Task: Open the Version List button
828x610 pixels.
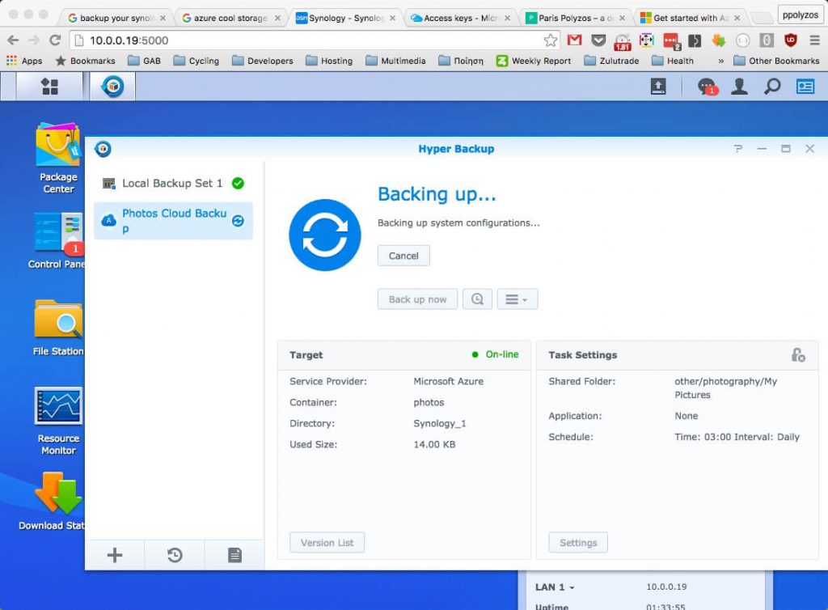Action: [x=327, y=542]
